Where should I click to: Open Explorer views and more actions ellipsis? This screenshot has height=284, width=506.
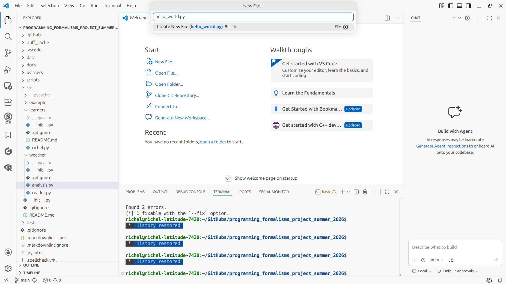pos(111,18)
